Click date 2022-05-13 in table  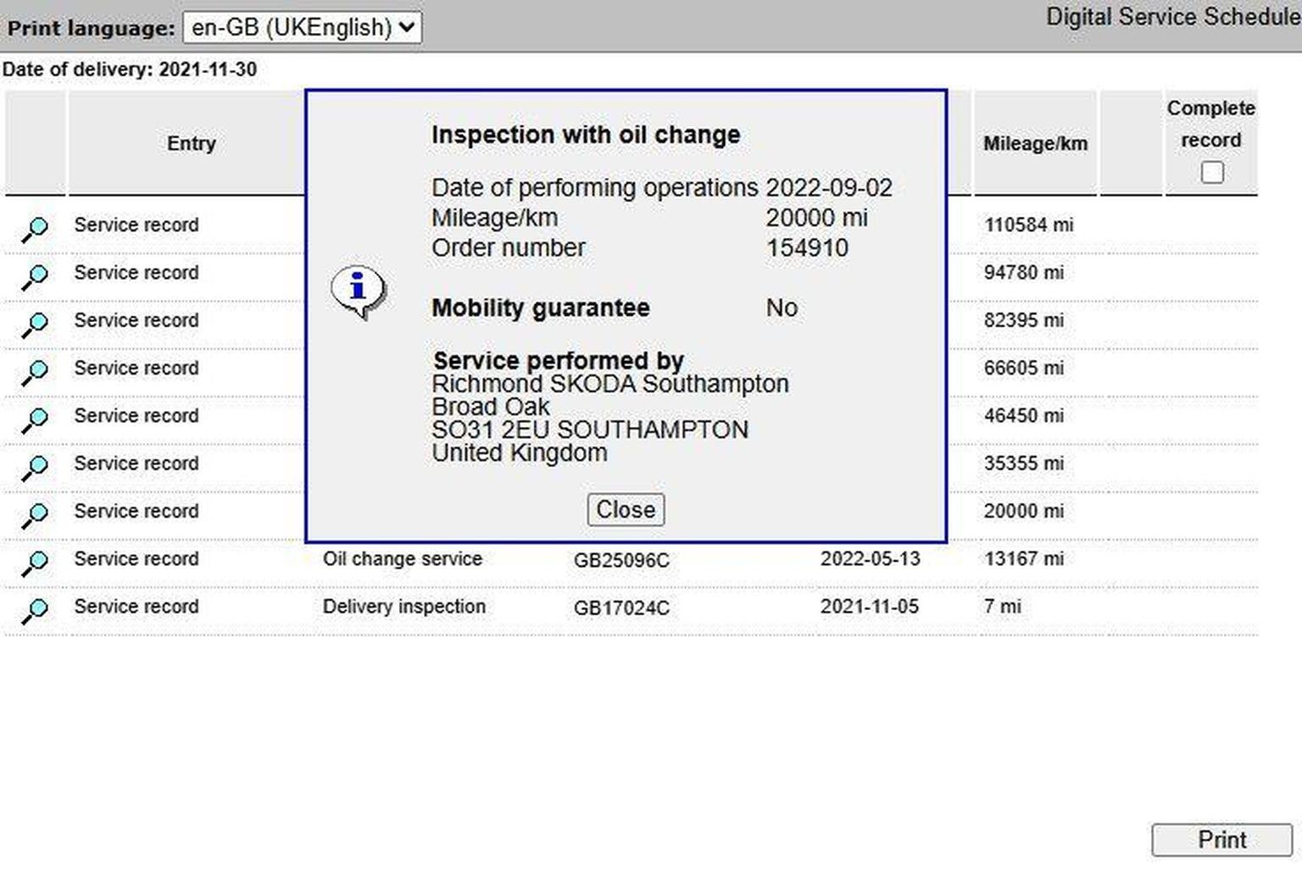pyautogui.click(x=870, y=559)
